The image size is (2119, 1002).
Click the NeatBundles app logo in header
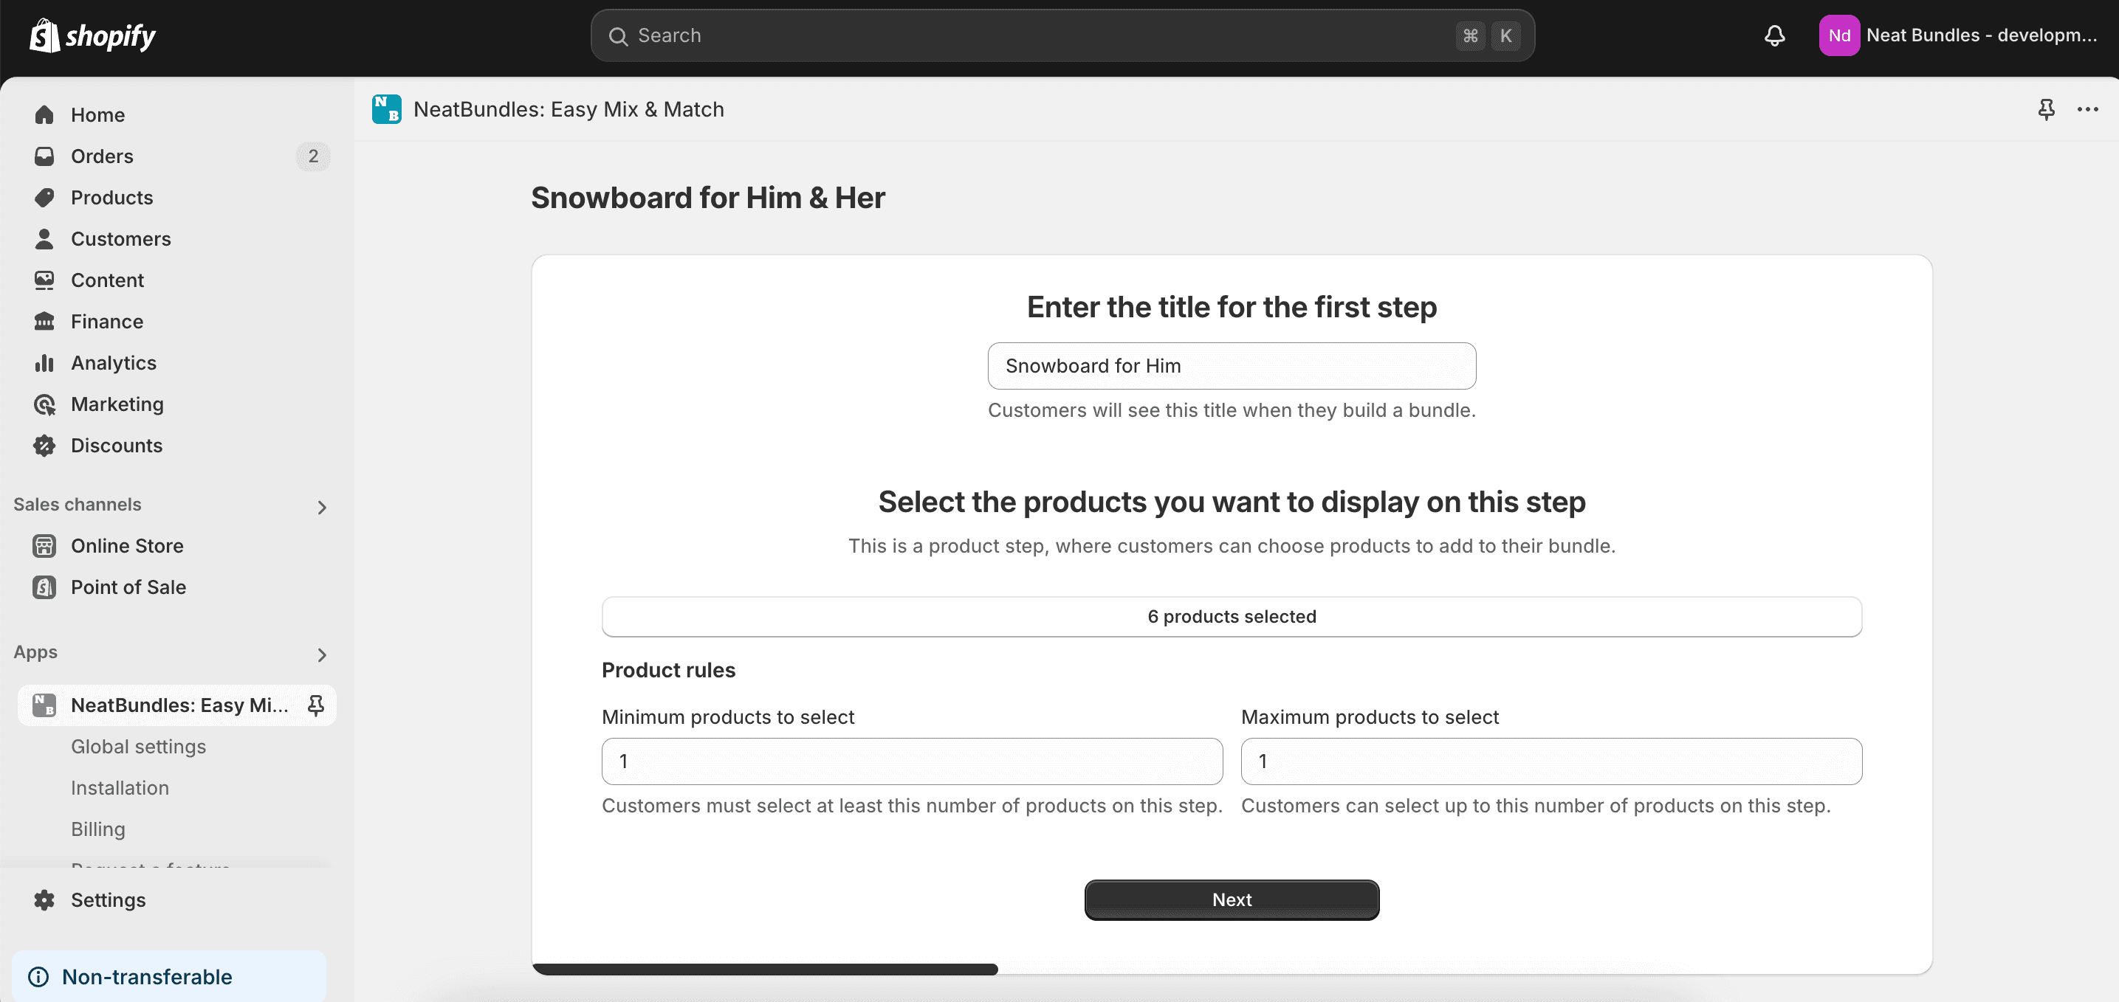(x=387, y=109)
